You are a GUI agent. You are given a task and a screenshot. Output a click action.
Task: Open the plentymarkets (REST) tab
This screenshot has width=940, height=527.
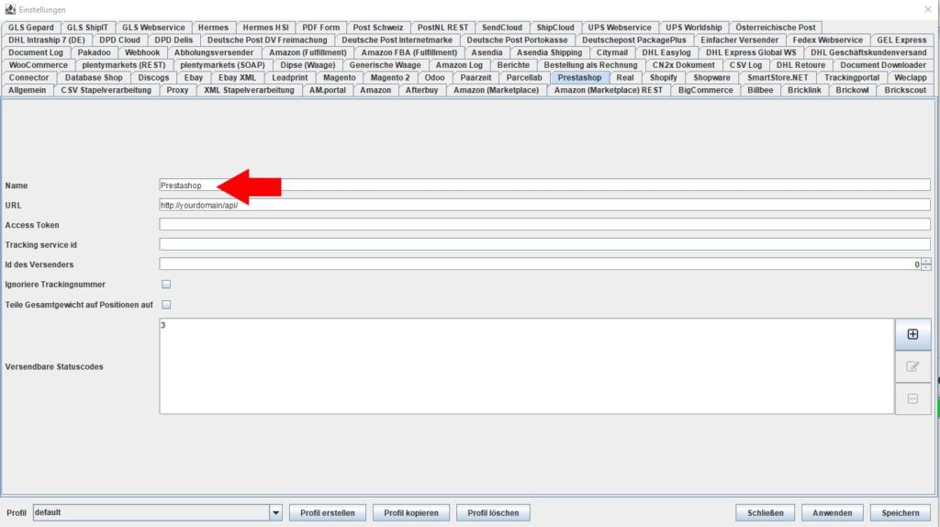[124, 65]
